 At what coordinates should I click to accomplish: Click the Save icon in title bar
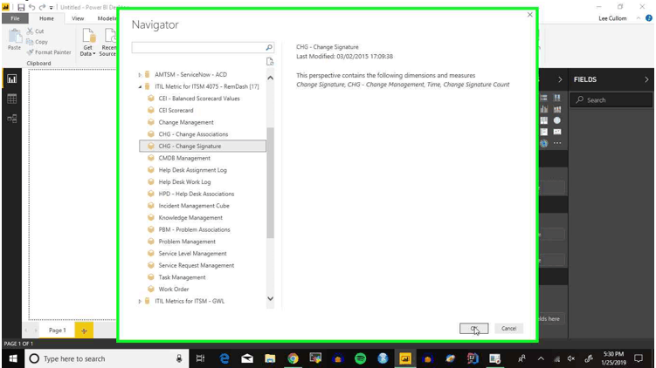pyautogui.click(x=21, y=7)
